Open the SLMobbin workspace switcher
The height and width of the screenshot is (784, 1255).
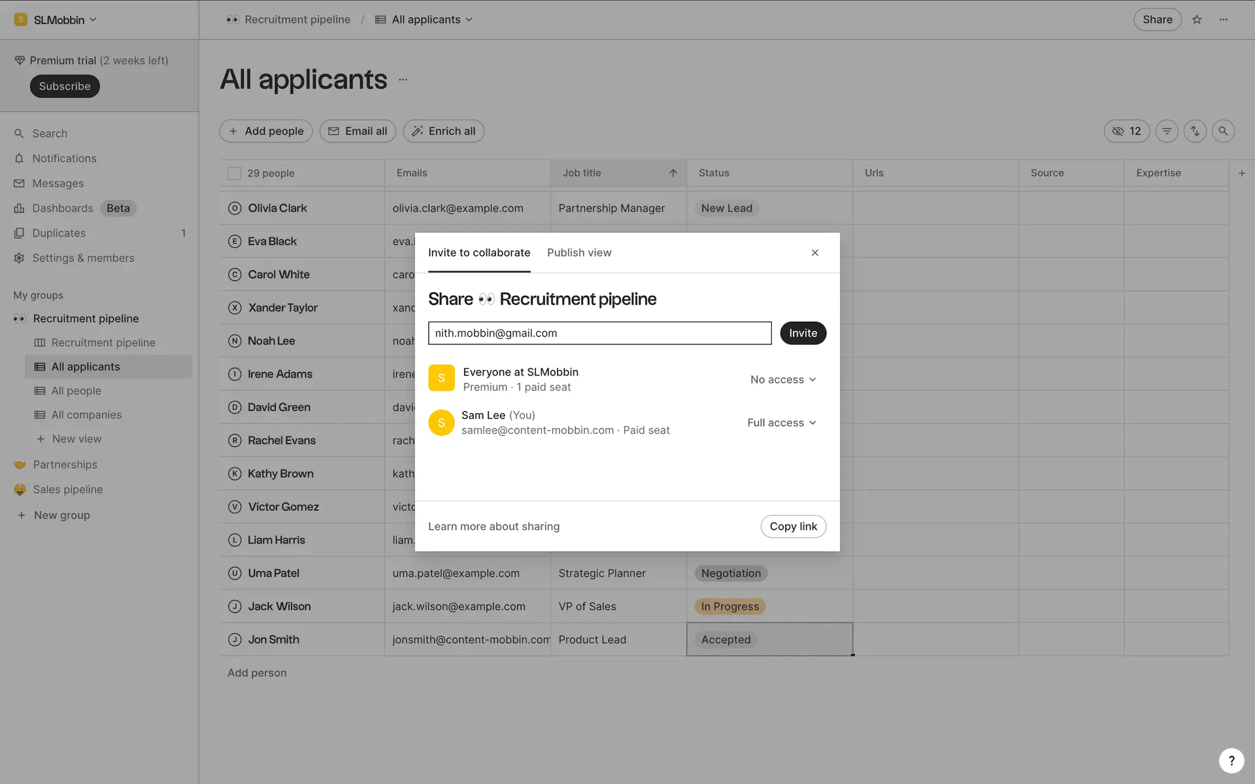[x=56, y=20]
